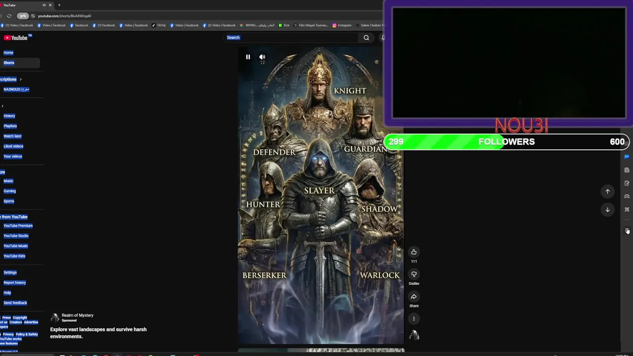Screen dimensions: 633x356
Task: Open Liked videos list
Action: tap(13, 146)
